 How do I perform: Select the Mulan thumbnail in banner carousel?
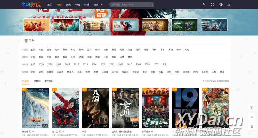125,25
